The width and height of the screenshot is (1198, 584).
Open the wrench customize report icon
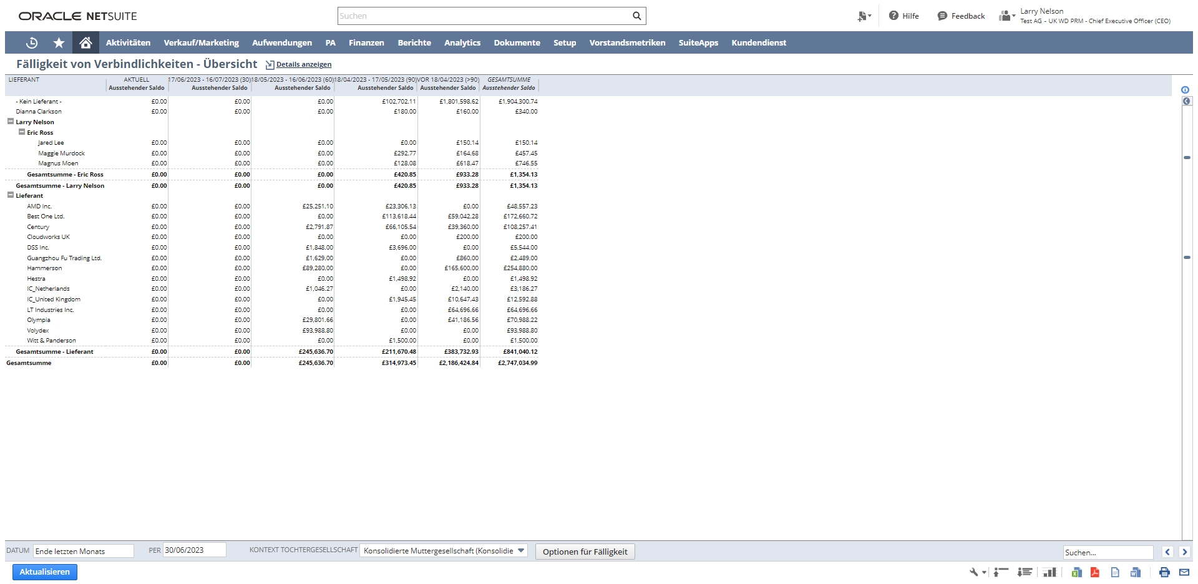tap(974, 572)
